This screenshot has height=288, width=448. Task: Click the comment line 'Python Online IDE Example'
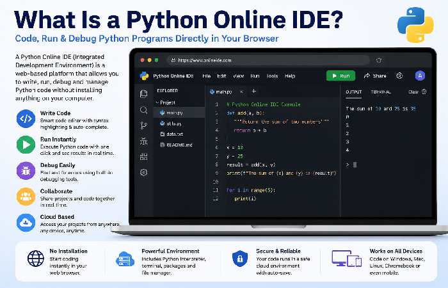tap(264, 104)
